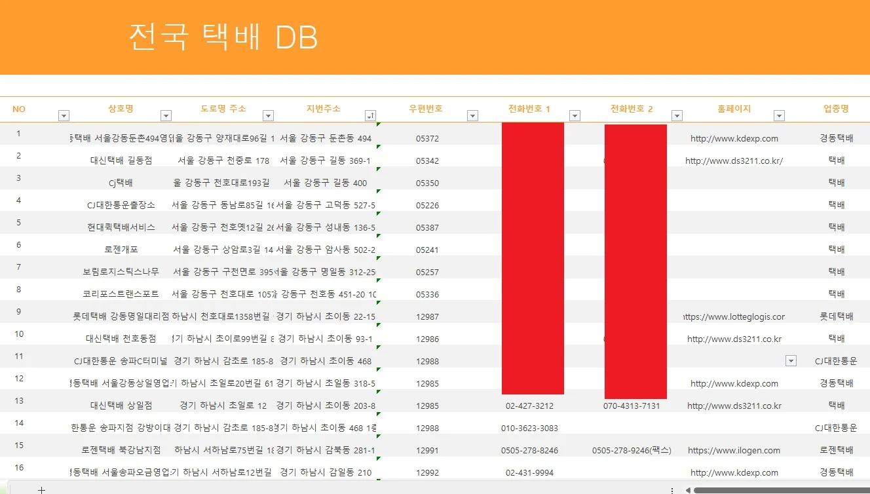Select cell 대신택배 상일점
870x494 pixels.
coord(121,406)
